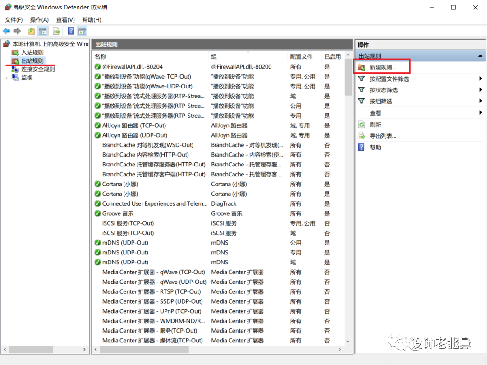487x365 pixels.
Task: Click DiagTrack group cell
Action: [224, 204]
